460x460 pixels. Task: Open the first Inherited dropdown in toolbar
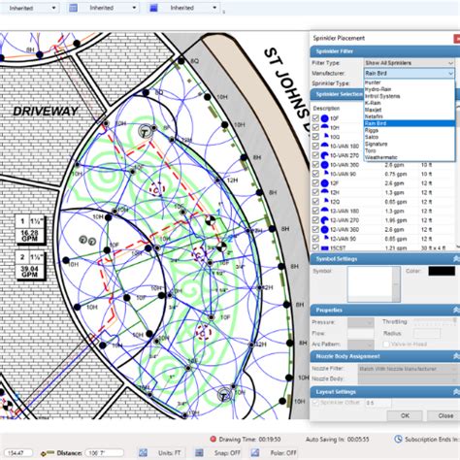click(x=31, y=8)
